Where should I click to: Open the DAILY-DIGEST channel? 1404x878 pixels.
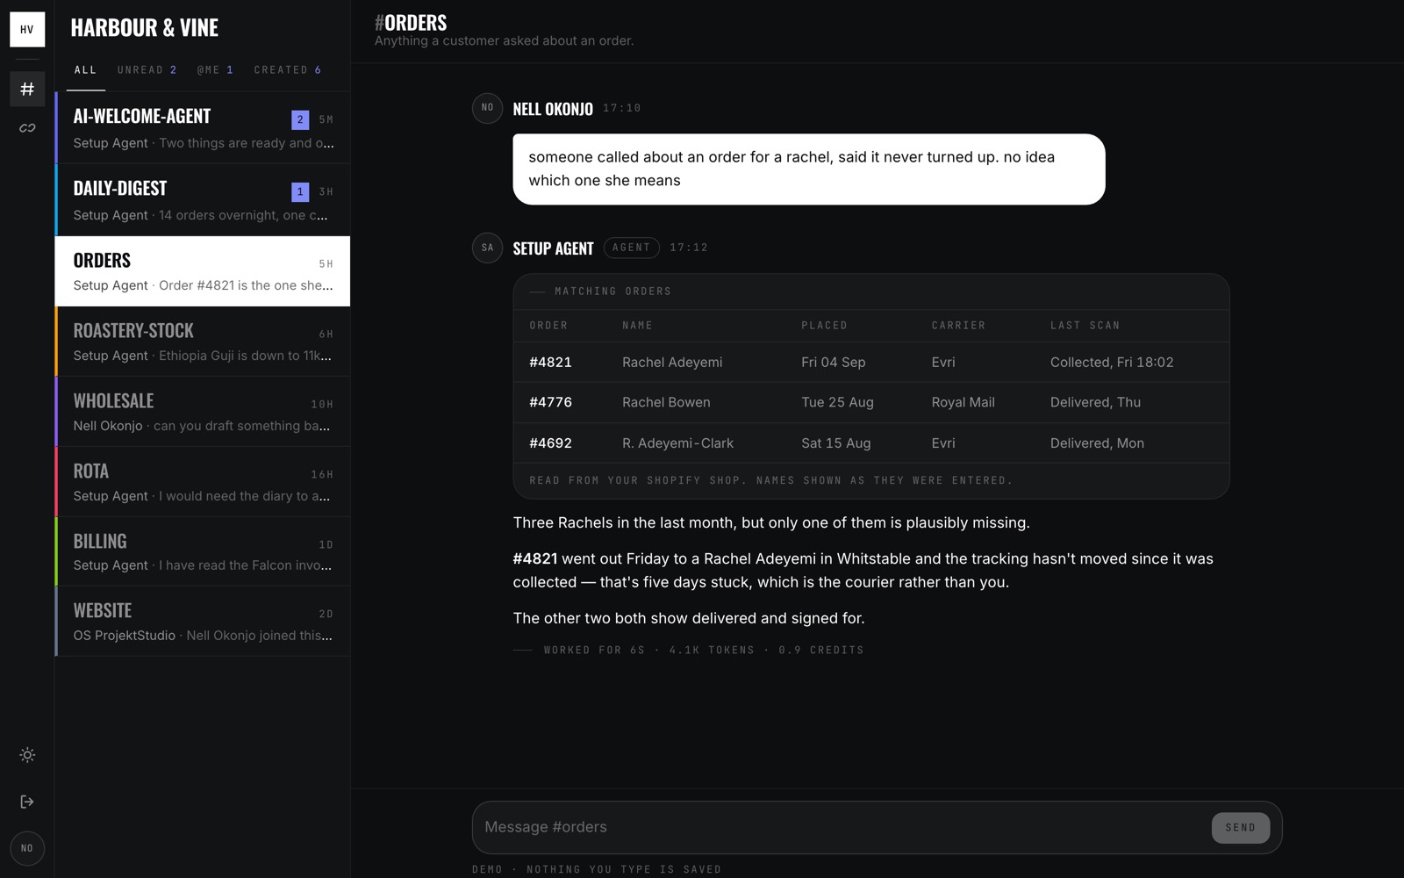tap(203, 200)
